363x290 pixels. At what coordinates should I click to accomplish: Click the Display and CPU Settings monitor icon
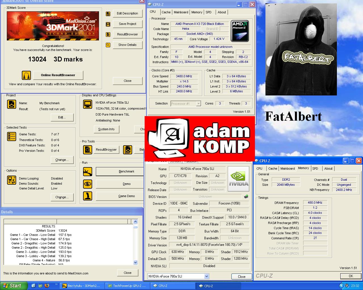(x=88, y=104)
